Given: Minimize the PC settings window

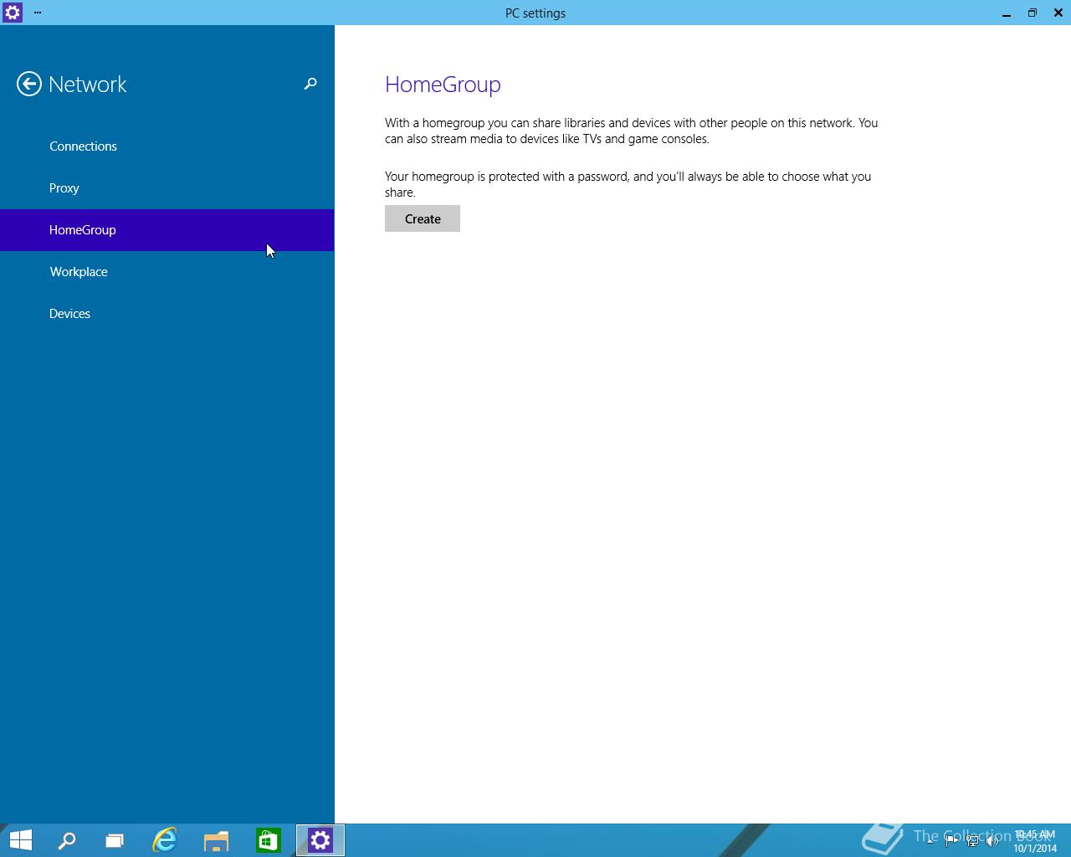Looking at the screenshot, I should pyautogui.click(x=1007, y=13).
